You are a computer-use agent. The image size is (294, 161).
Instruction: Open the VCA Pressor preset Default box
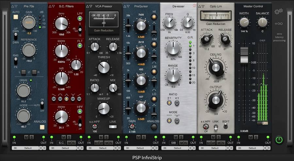(103, 148)
